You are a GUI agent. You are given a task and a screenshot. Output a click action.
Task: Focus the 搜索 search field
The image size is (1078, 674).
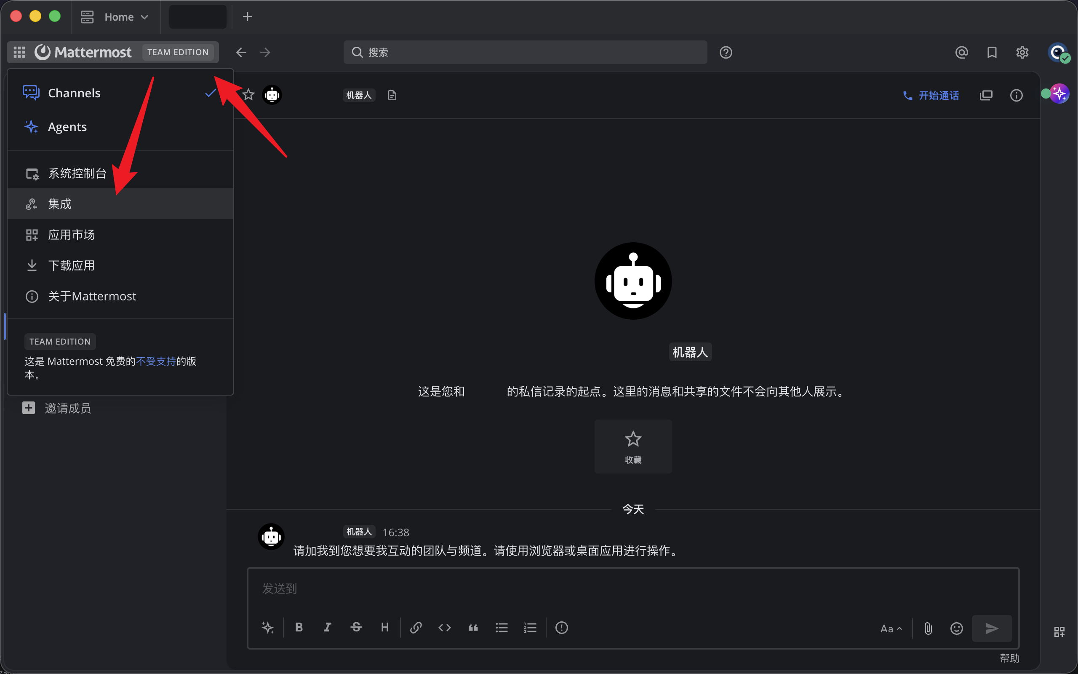point(525,52)
